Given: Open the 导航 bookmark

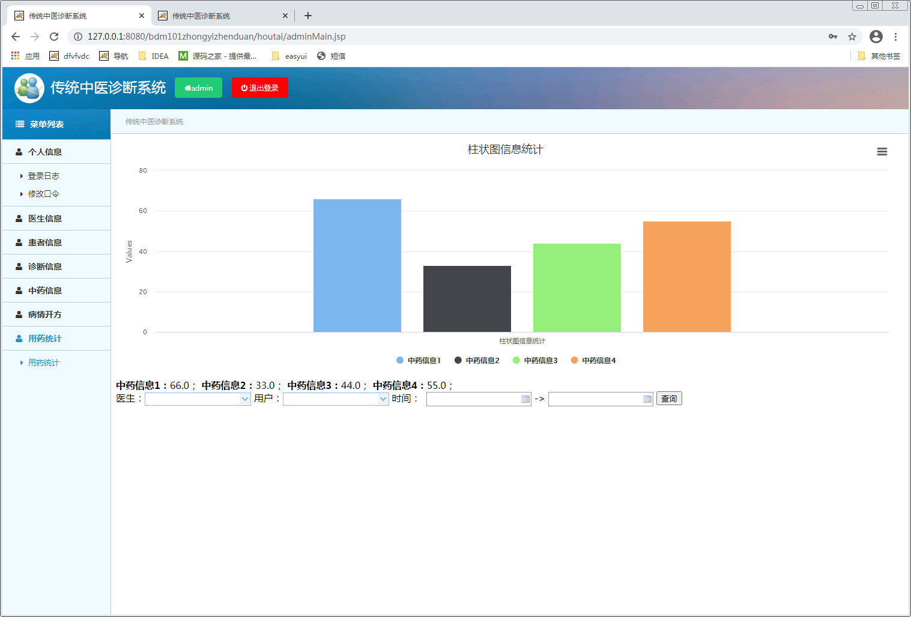Looking at the screenshot, I should click(x=113, y=56).
